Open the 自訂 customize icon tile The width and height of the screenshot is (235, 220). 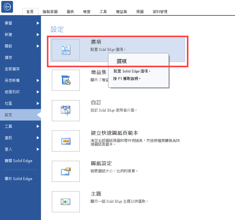click(66, 111)
